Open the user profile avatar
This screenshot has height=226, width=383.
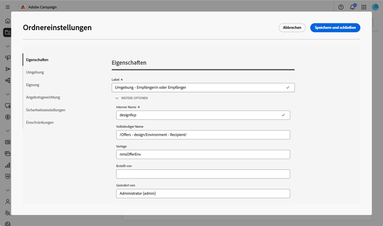coord(375,7)
